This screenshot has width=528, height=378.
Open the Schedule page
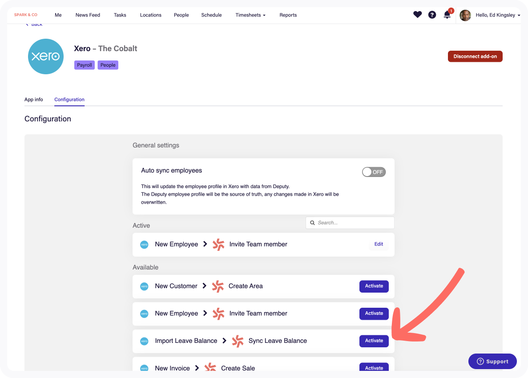[x=211, y=15]
